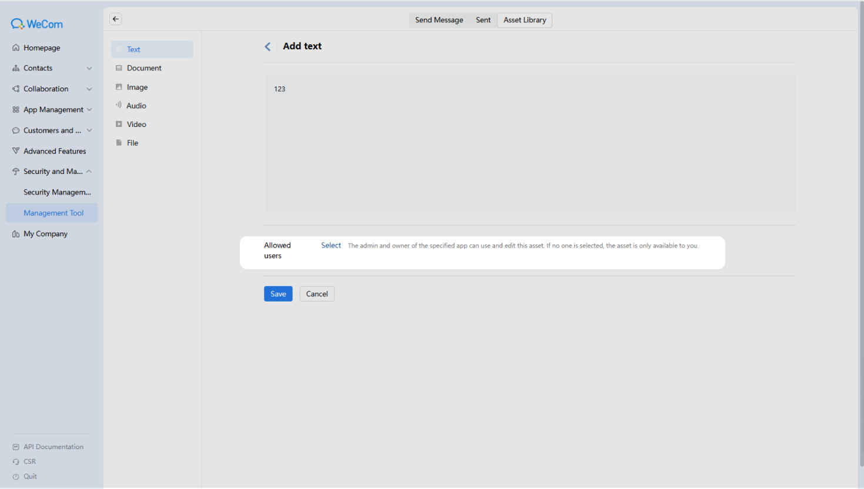The height and width of the screenshot is (489, 864).
Task: Click the Security umbrella icon
Action: tap(16, 172)
